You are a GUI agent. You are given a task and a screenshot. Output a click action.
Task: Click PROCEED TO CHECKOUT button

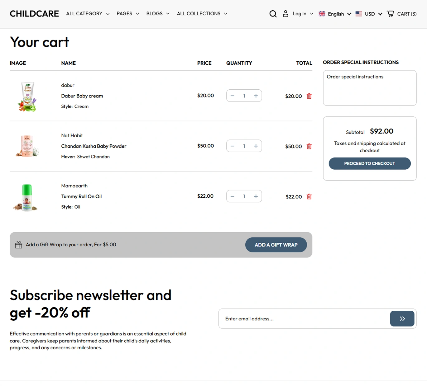pyautogui.click(x=370, y=163)
